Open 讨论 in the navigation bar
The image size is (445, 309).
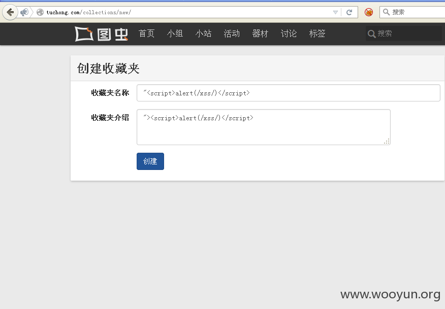289,33
